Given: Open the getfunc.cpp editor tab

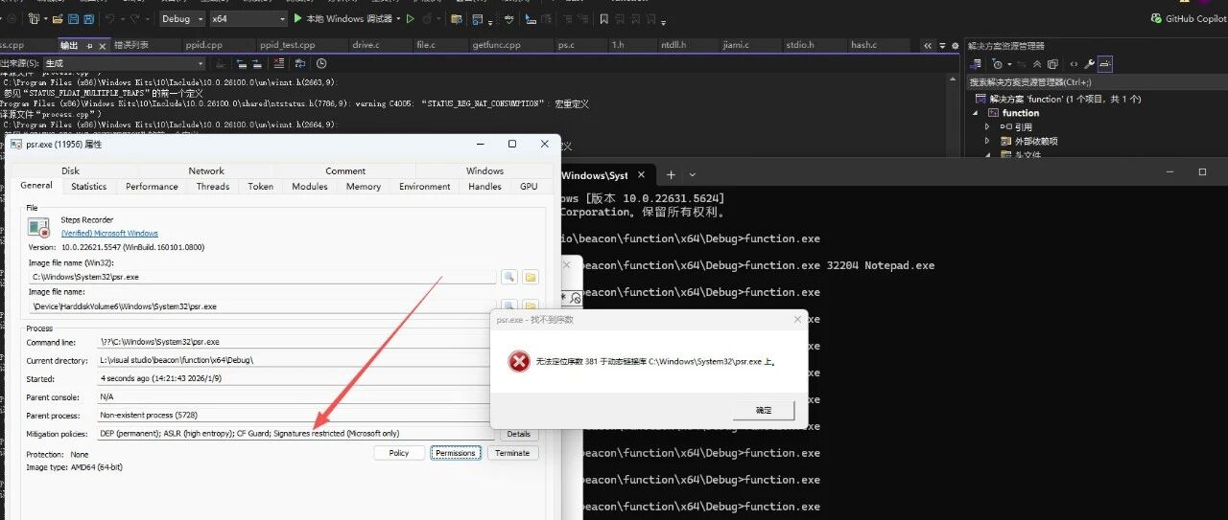Looking at the screenshot, I should click(497, 45).
